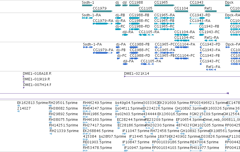
Task: Click the CG1943-RB transcript
Action: pyautogui.click(x=202, y=29)
